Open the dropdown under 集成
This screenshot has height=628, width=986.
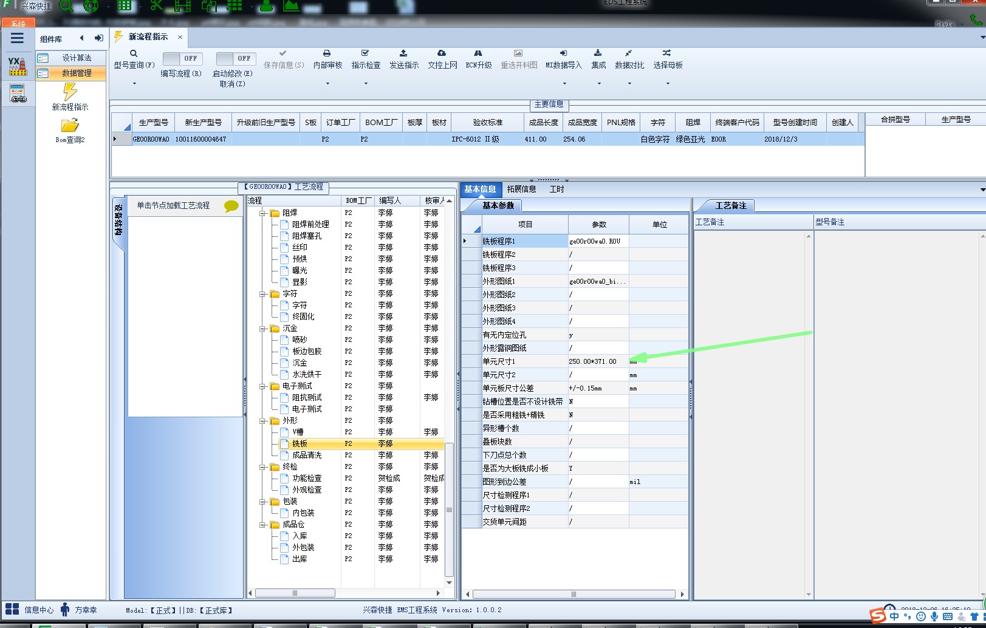pos(598,84)
